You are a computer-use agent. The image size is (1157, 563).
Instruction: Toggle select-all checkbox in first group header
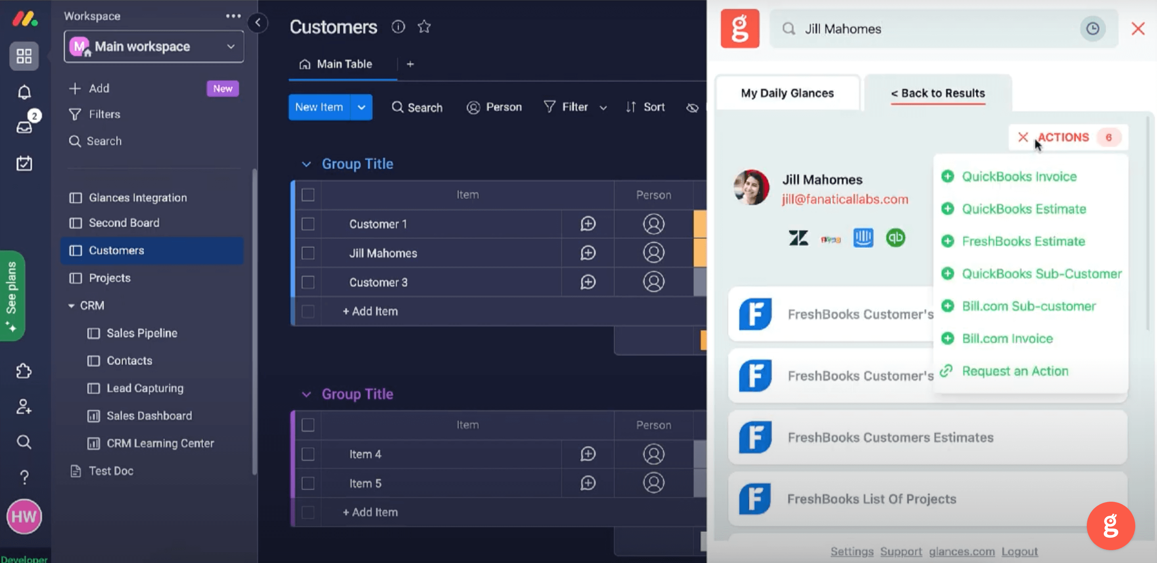click(x=308, y=195)
